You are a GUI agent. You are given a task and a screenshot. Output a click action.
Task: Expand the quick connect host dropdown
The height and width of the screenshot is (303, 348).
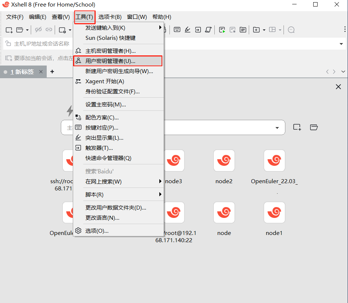pyautogui.click(x=277, y=128)
